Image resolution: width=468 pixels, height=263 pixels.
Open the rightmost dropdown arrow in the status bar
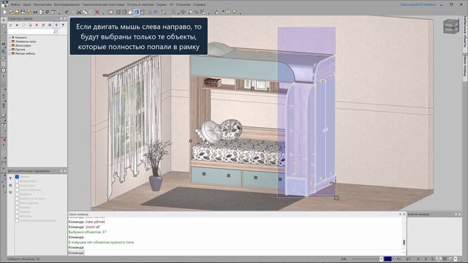click(455, 259)
